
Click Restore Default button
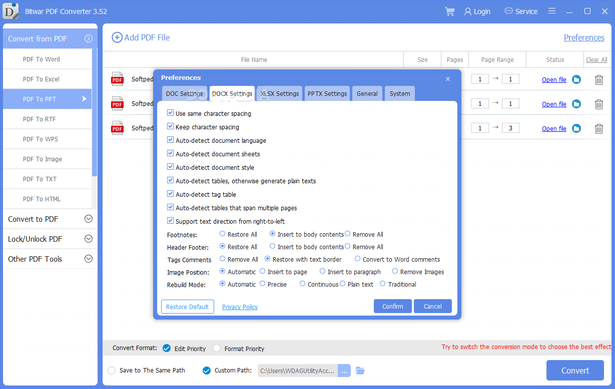coord(188,307)
